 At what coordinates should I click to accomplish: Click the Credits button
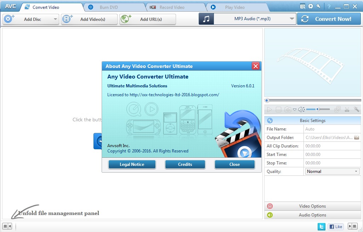185,164
